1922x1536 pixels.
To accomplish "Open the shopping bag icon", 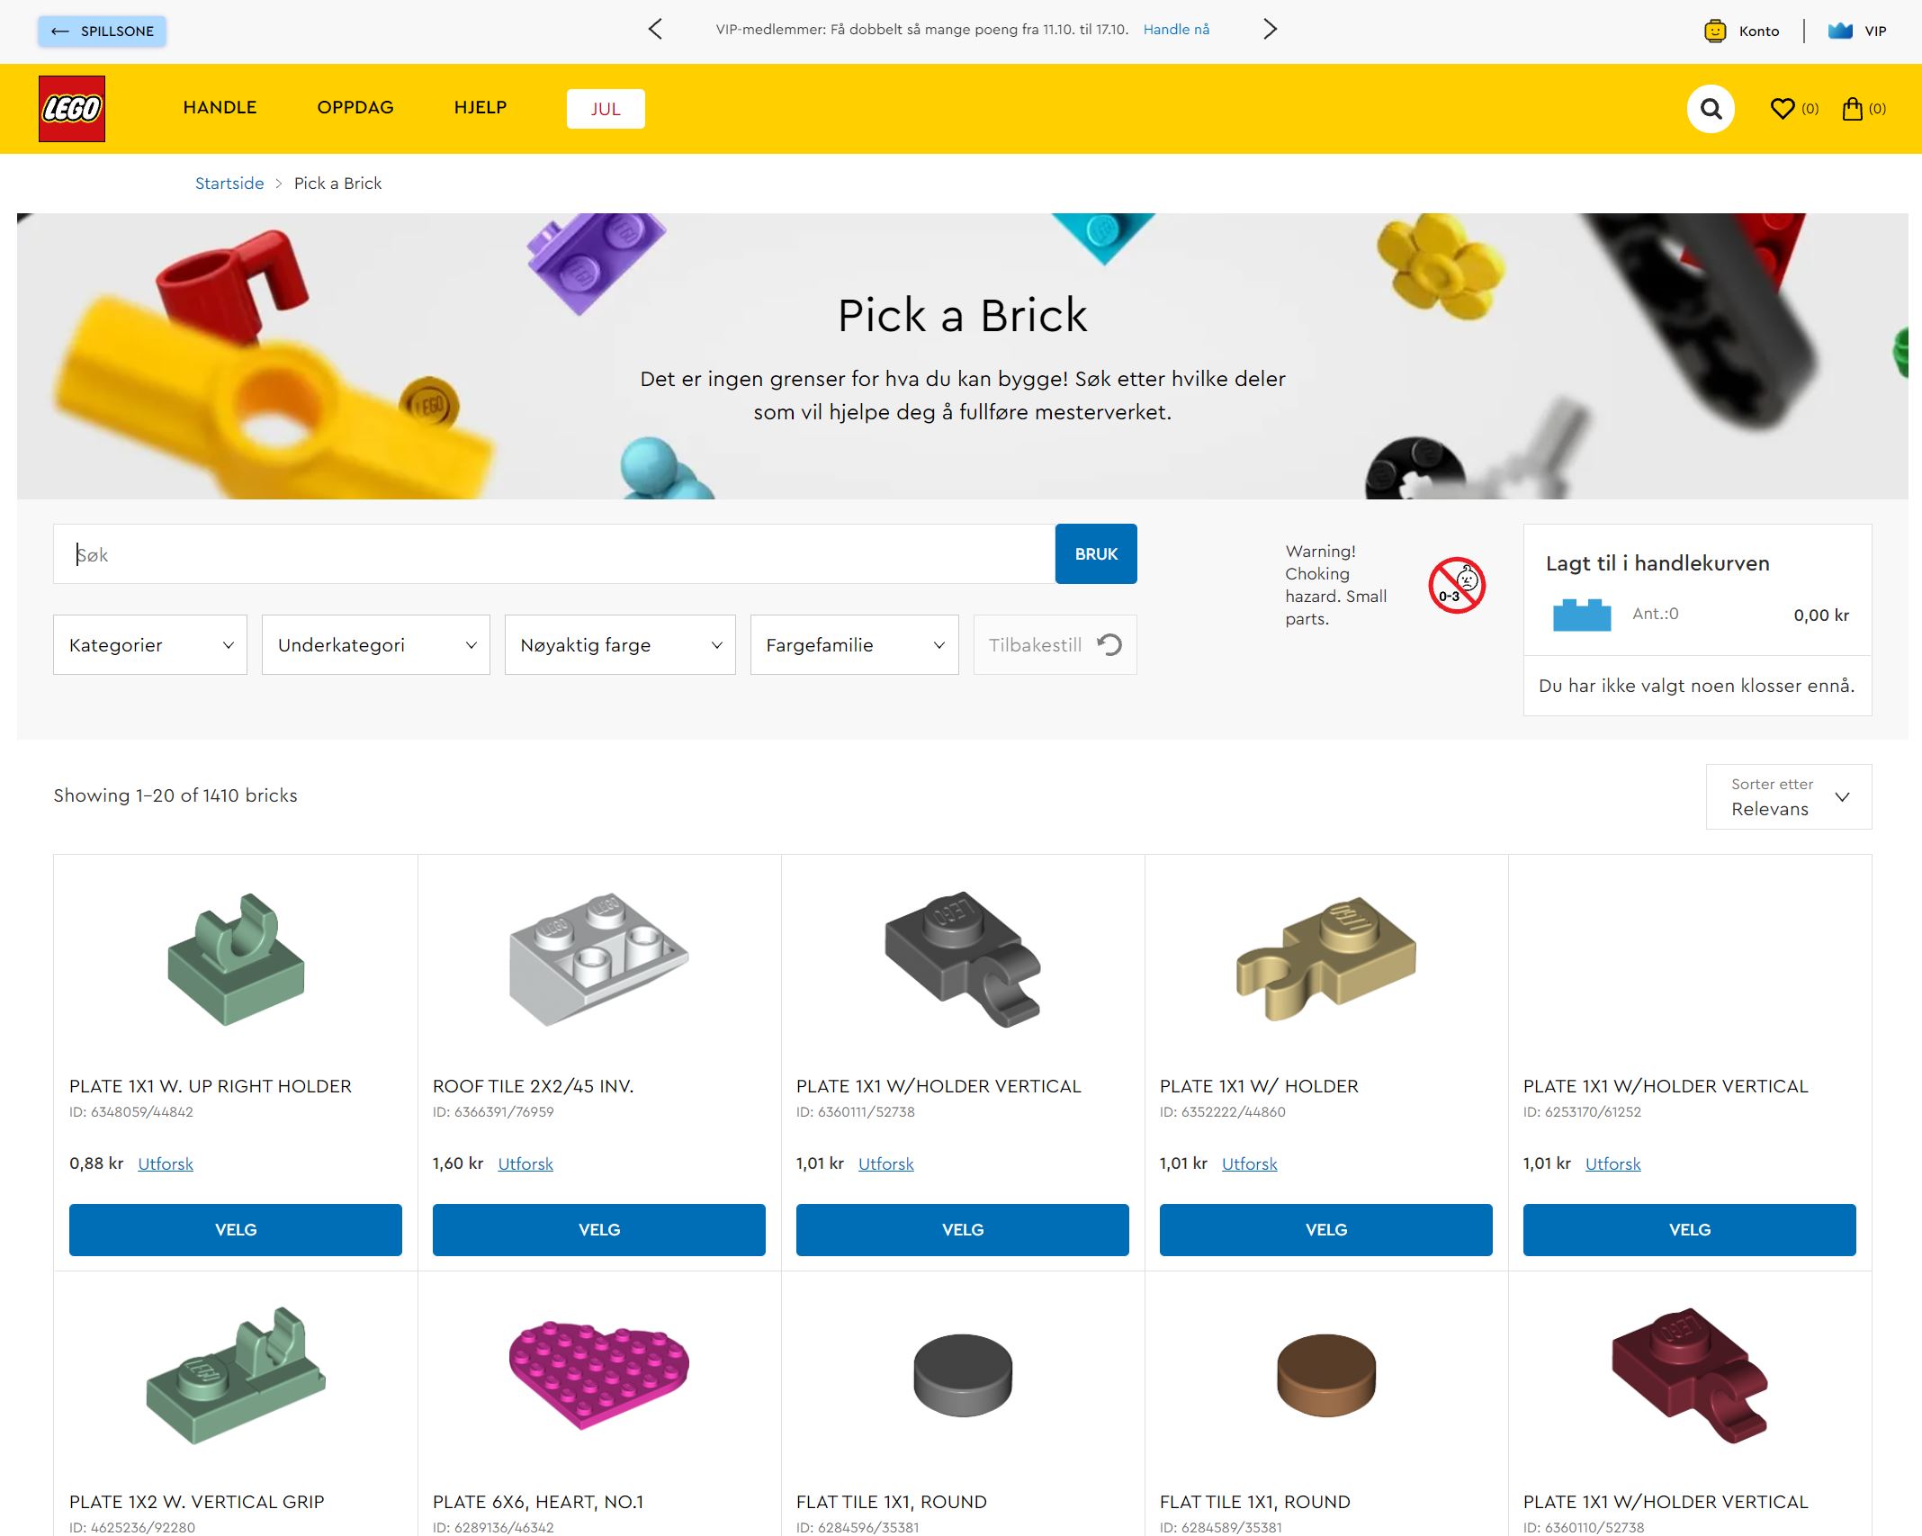I will [x=1852, y=109].
